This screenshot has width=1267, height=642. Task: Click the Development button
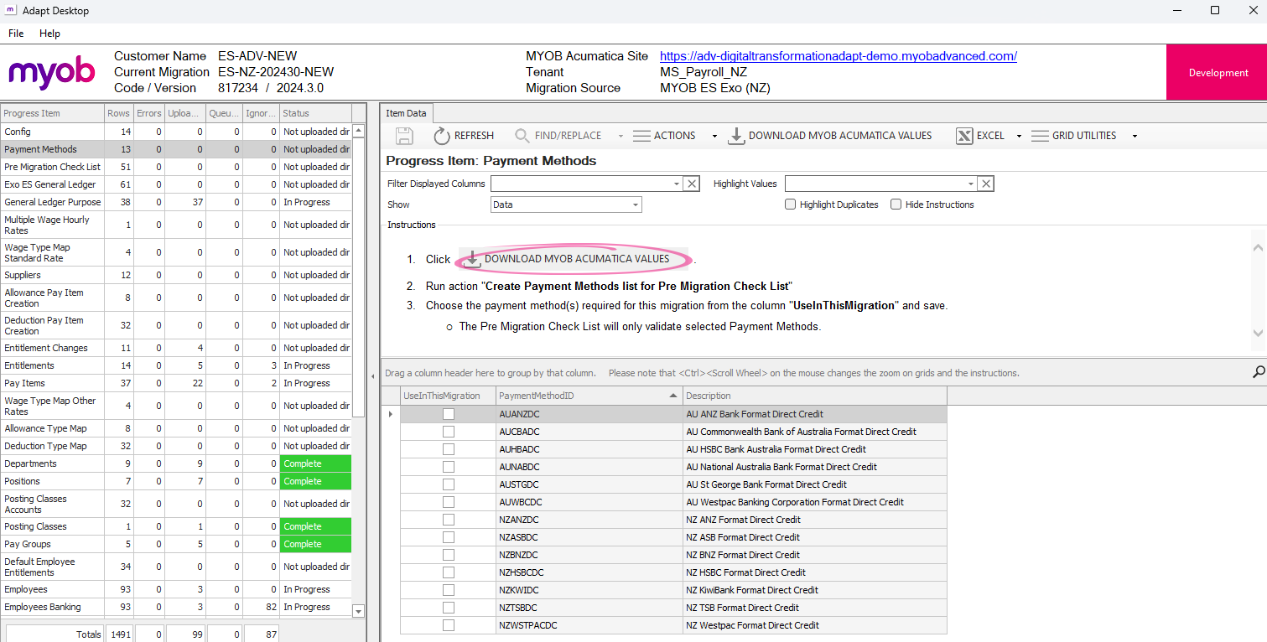[x=1217, y=72]
